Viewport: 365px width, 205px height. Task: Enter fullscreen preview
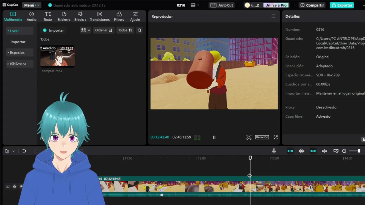276,137
